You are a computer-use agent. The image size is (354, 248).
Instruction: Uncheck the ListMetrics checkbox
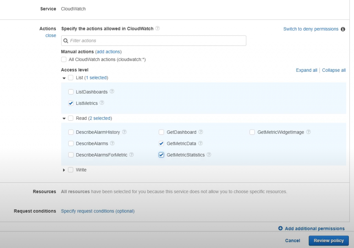pos(71,103)
